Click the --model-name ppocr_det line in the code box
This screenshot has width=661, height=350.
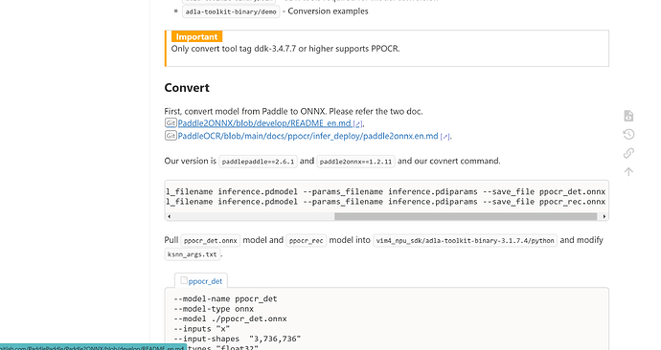pos(225,298)
